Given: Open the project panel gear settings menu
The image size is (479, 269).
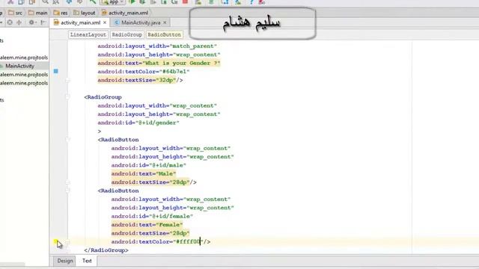Looking at the screenshot, I should pos(31,22).
